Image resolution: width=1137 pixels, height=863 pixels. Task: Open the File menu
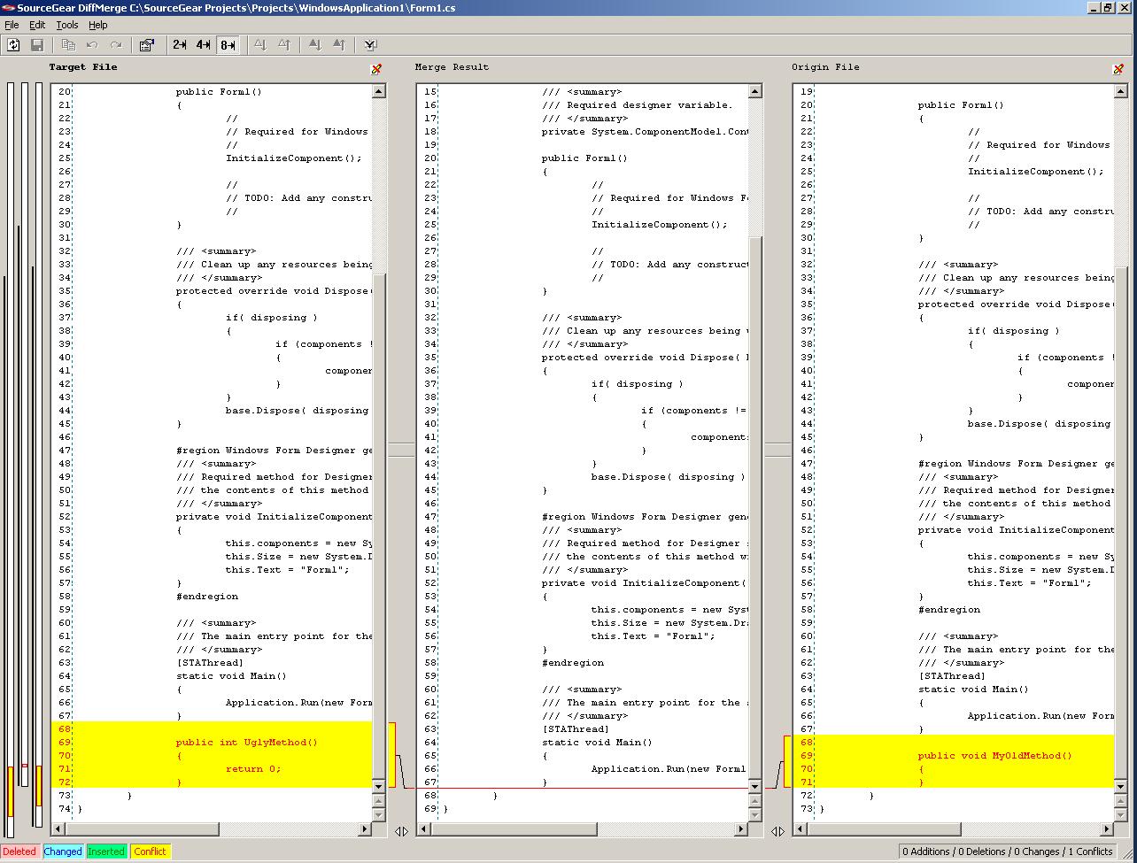(x=12, y=25)
